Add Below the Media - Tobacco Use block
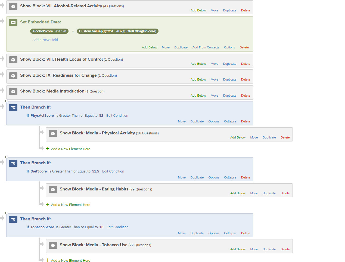Screen dimensions: 345x262 pos(238,249)
